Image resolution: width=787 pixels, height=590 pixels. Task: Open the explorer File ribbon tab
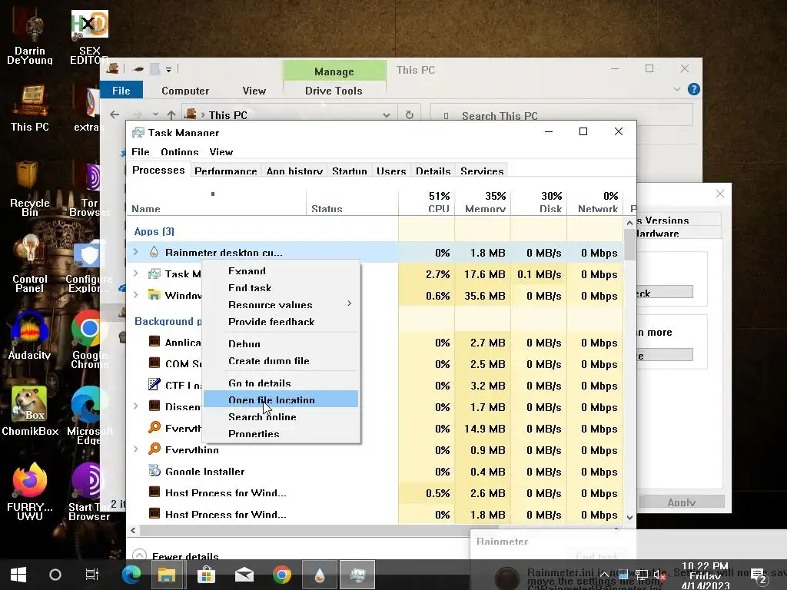pyautogui.click(x=121, y=91)
